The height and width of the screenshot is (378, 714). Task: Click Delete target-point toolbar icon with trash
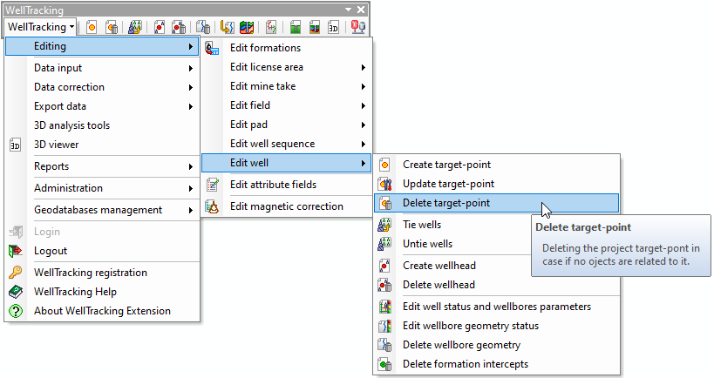click(112, 27)
